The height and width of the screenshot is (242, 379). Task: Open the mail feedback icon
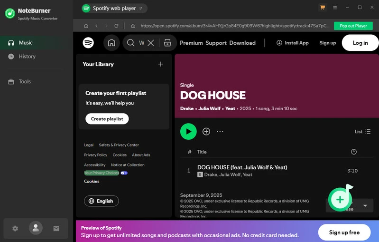[56, 228]
